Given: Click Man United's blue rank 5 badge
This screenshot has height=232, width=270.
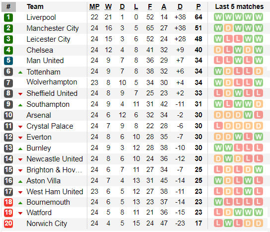Looking at the screenshot, I should click(8, 61).
